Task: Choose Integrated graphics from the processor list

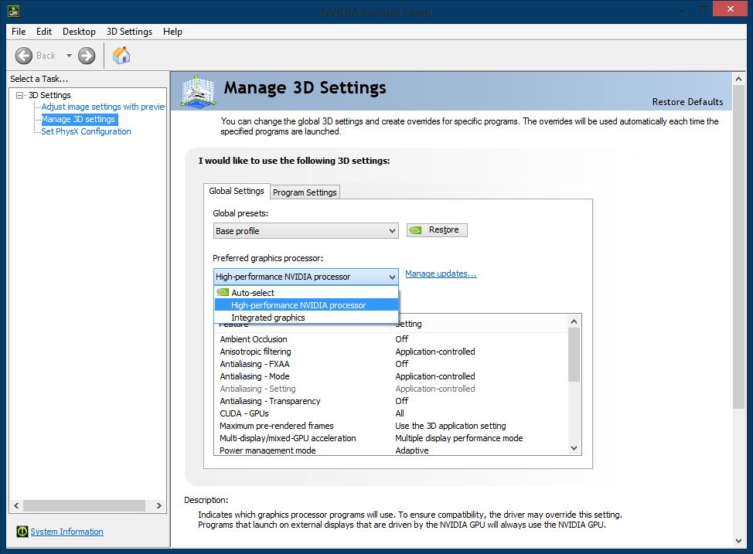Action: coord(306,318)
